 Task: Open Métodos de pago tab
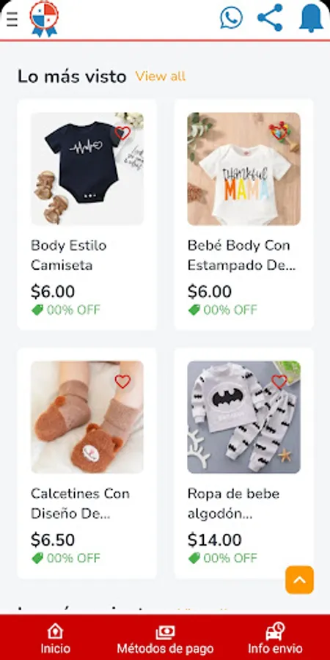(x=165, y=638)
